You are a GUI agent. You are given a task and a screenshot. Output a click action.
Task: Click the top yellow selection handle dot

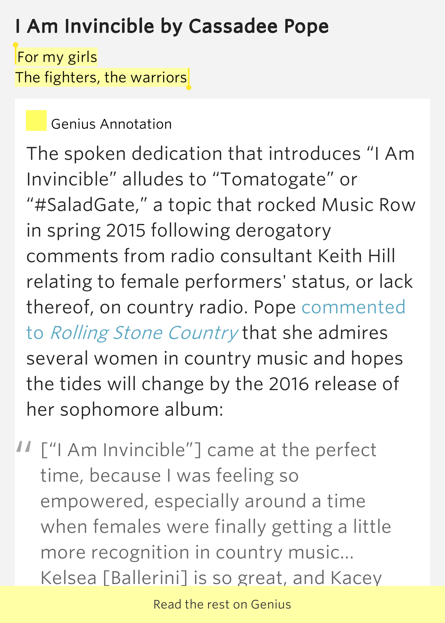pyautogui.click(x=16, y=45)
